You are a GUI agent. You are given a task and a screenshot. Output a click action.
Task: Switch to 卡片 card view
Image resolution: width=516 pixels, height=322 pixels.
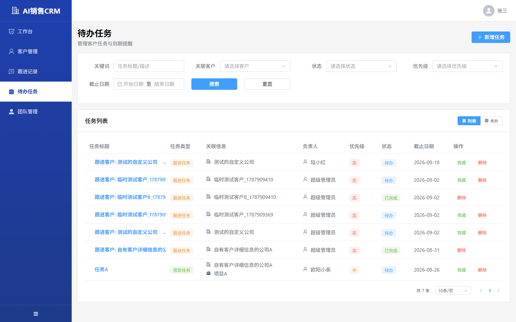tap(492, 121)
